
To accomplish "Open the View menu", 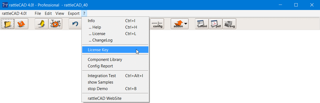I will [x=60, y=13].
